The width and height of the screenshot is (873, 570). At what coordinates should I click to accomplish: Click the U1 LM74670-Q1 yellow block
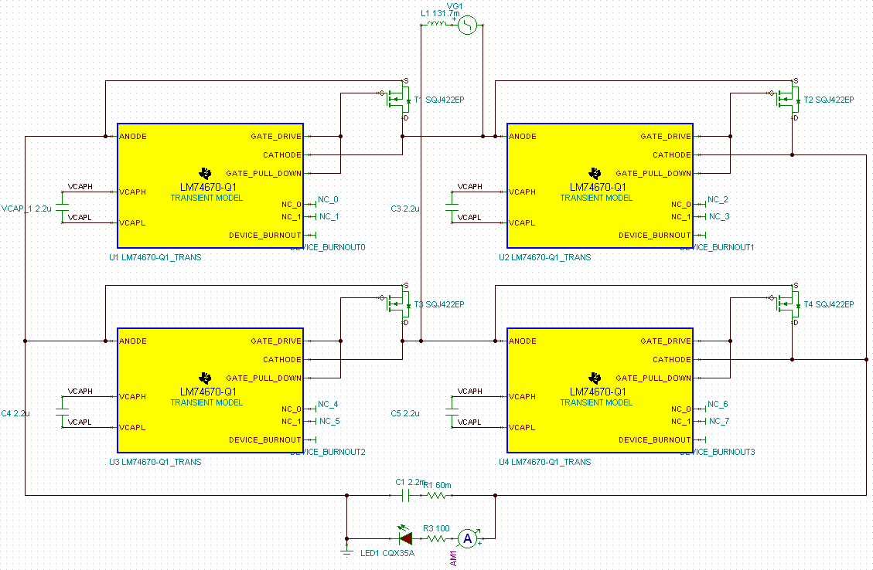(x=210, y=185)
